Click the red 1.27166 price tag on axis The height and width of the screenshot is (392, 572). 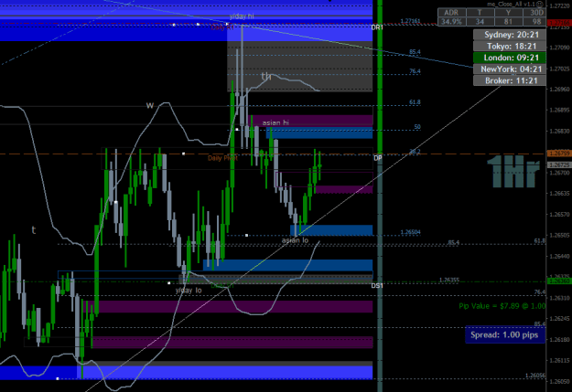(559, 23)
